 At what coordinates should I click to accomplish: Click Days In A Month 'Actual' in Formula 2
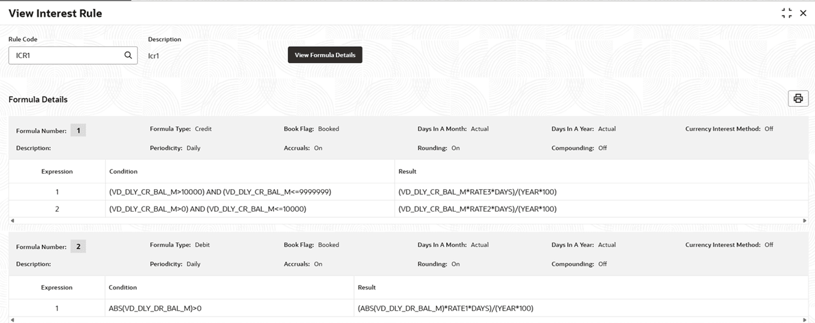(x=480, y=245)
